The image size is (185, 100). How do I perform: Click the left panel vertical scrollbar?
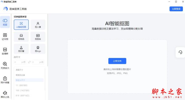click(x=48, y=40)
